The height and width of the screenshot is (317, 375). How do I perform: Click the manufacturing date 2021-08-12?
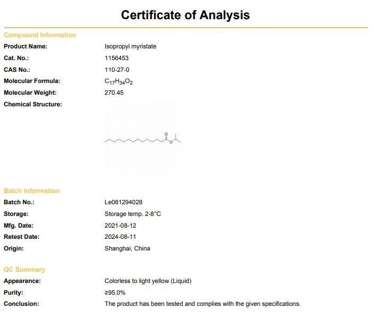[x=120, y=226]
